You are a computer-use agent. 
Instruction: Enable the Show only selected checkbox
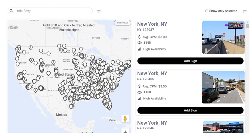point(207,11)
